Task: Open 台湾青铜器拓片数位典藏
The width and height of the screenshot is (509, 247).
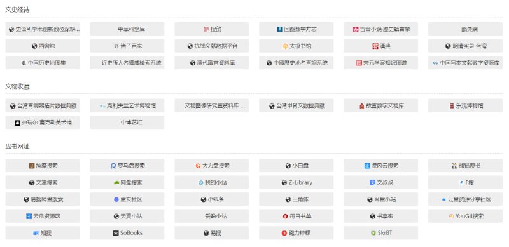Action: (x=43, y=105)
